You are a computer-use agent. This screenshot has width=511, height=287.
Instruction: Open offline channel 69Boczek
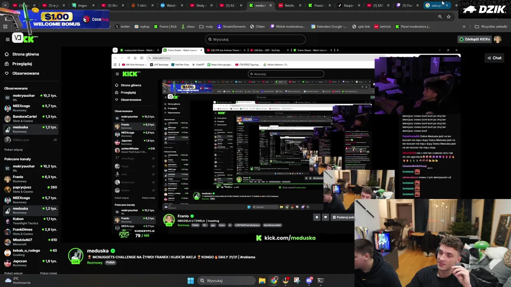[30, 140]
